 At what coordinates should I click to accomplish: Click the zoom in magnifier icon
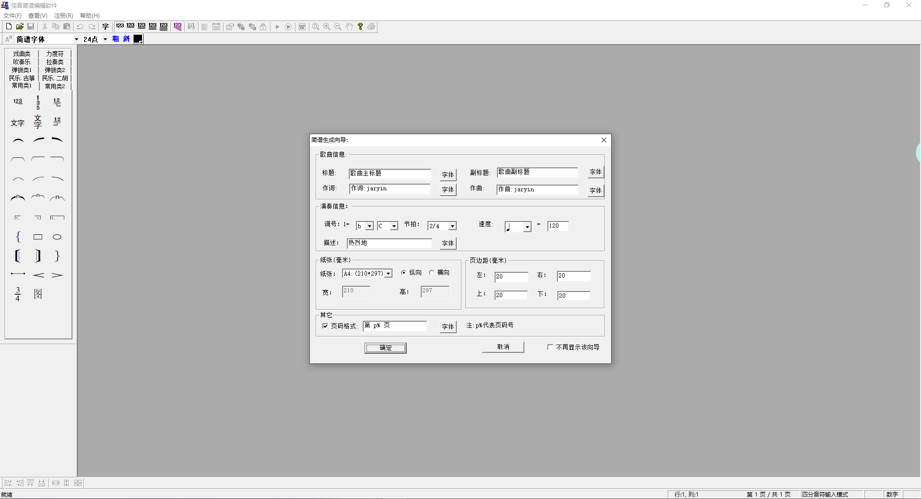327,27
